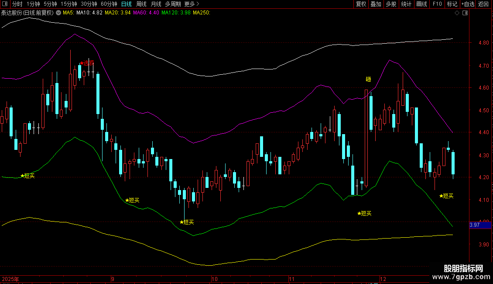Viewport: 493px width, 284px height.
Task: Click the 4.20 price axis label
Action: click(x=483, y=177)
